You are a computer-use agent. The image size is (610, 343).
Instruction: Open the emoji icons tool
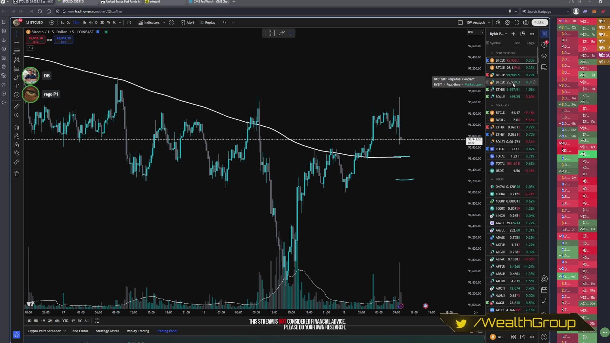pos(17,95)
